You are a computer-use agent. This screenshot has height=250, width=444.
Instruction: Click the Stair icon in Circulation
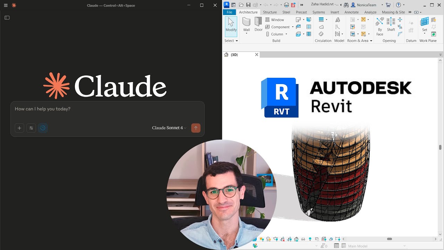click(321, 34)
